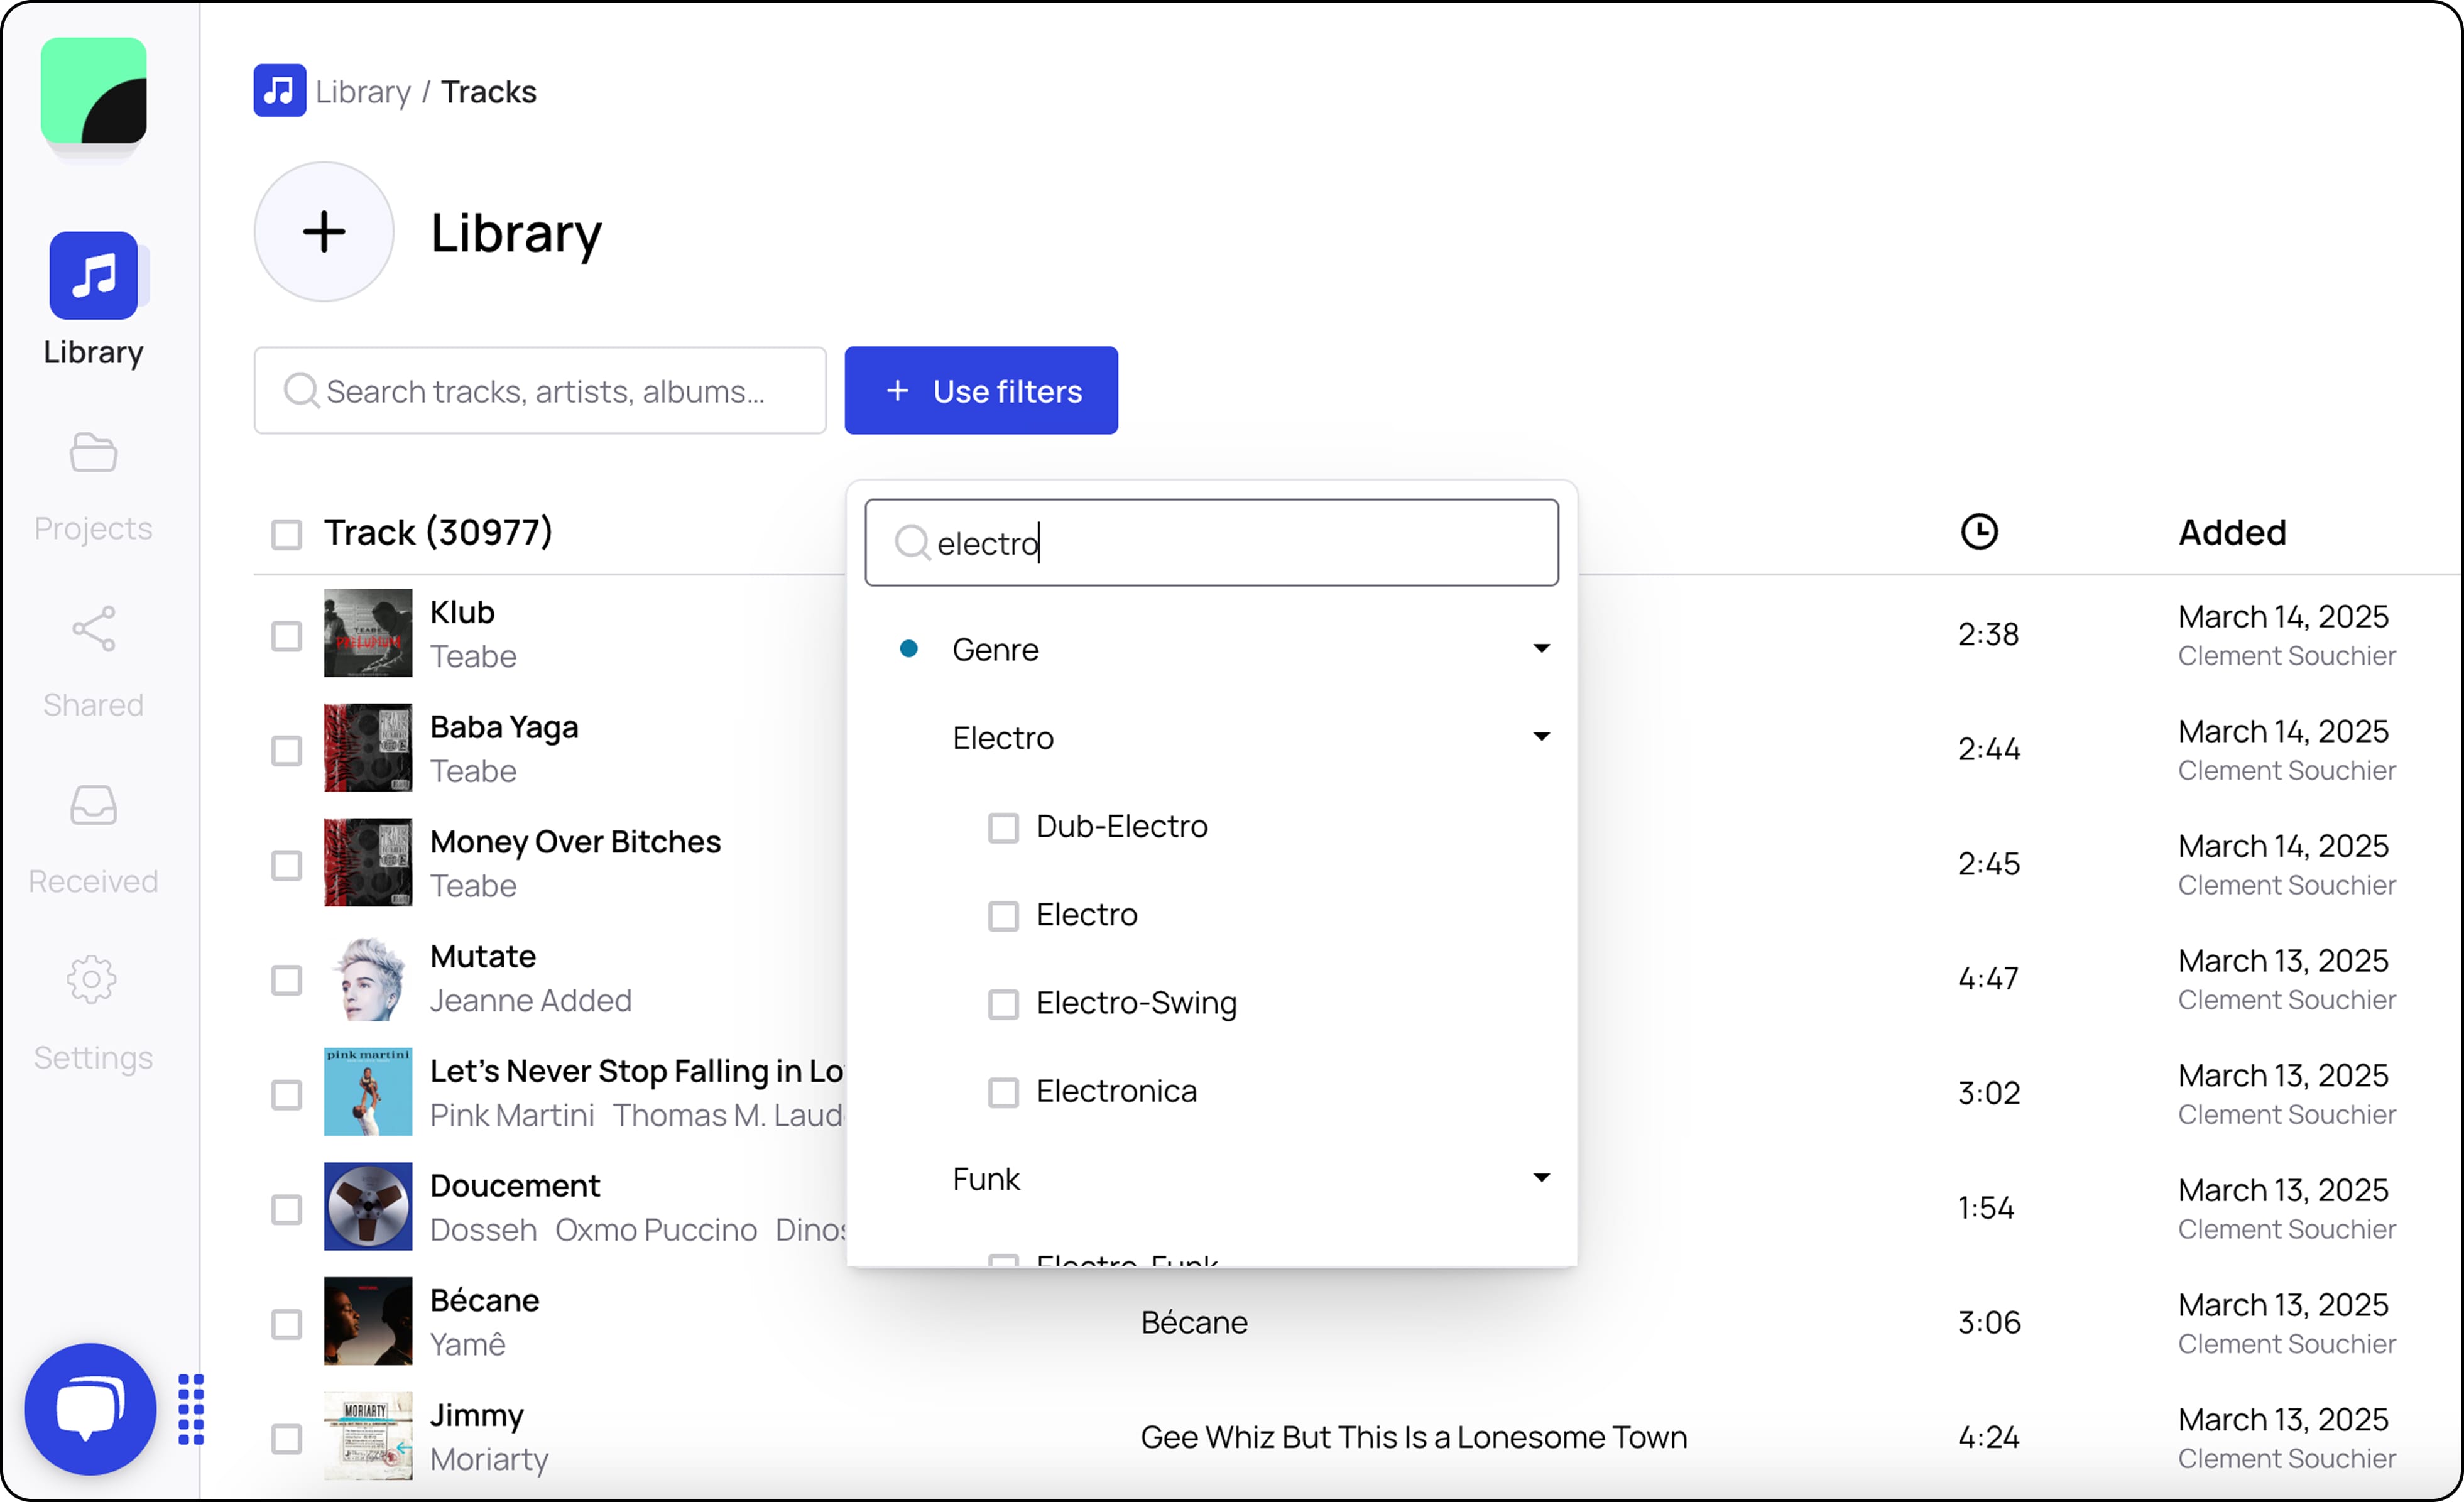Click the electro genre search field
The width and height of the screenshot is (2464, 1502).
(x=1211, y=542)
